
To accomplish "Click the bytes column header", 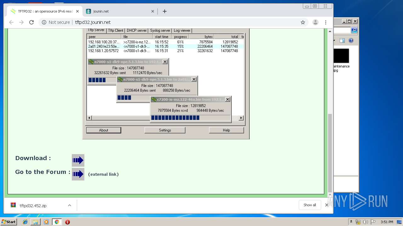I will 201,37.
